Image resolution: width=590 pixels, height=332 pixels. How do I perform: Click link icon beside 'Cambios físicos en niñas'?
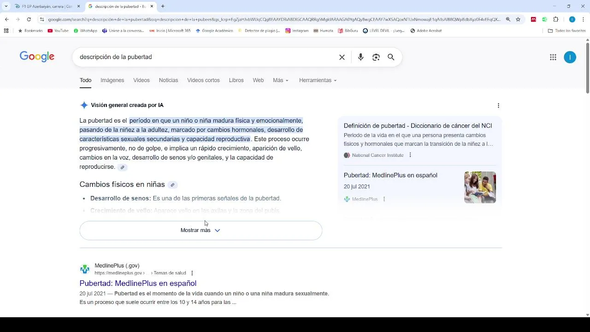coord(172,185)
